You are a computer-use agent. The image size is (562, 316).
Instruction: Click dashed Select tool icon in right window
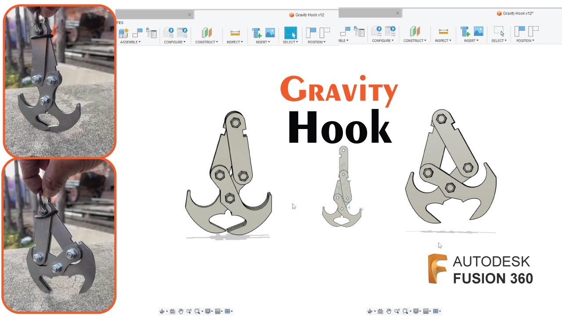499,31
